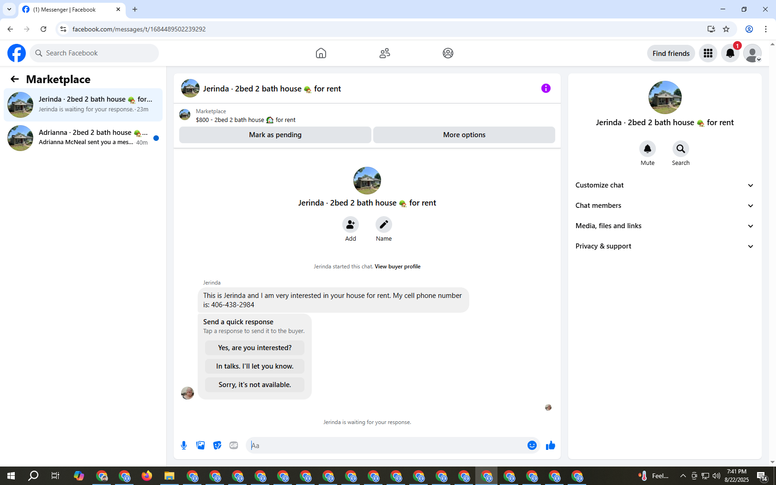Open File Explorer from taskbar
The width and height of the screenshot is (776, 485).
pyautogui.click(x=170, y=476)
